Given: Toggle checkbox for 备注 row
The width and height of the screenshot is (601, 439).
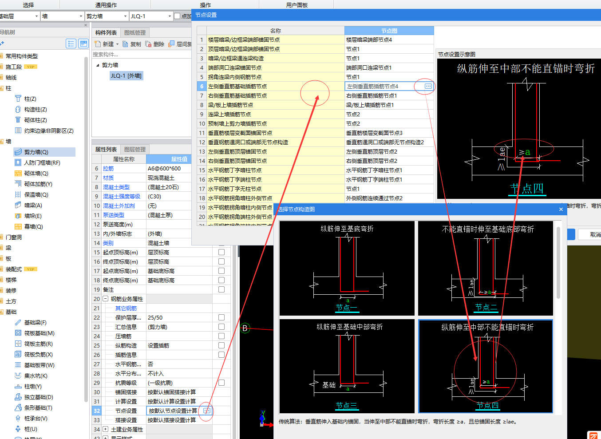Looking at the screenshot, I should coord(221,289).
